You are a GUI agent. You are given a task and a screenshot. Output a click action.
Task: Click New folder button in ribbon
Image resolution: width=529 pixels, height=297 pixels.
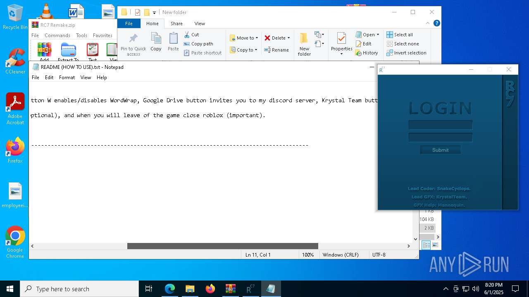(304, 45)
